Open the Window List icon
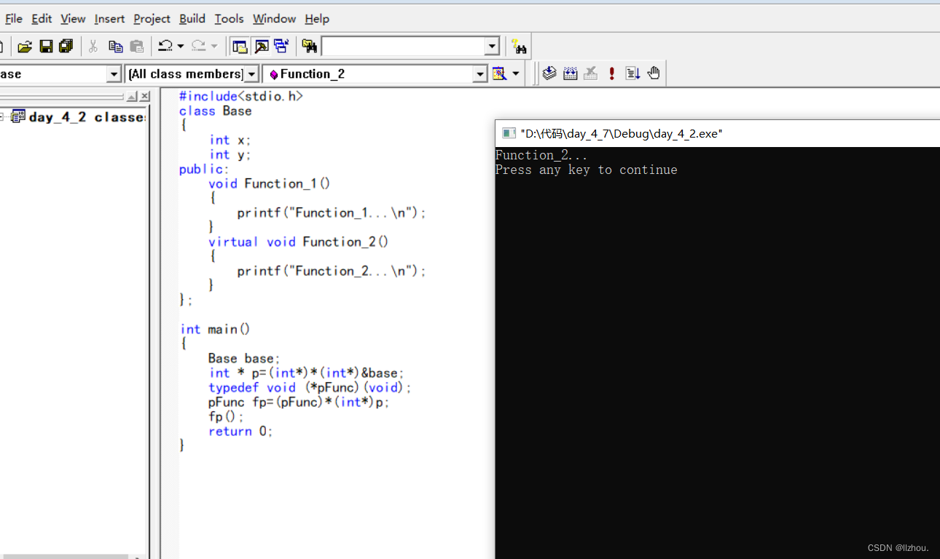The height and width of the screenshot is (559, 940). pyautogui.click(x=281, y=47)
